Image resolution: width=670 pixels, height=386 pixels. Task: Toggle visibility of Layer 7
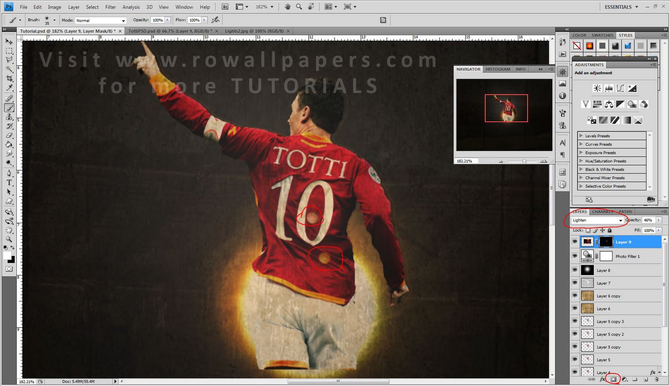tap(575, 283)
